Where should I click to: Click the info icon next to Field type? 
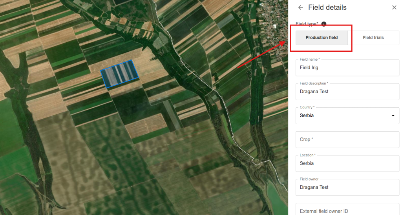pyautogui.click(x=324, y=24)
